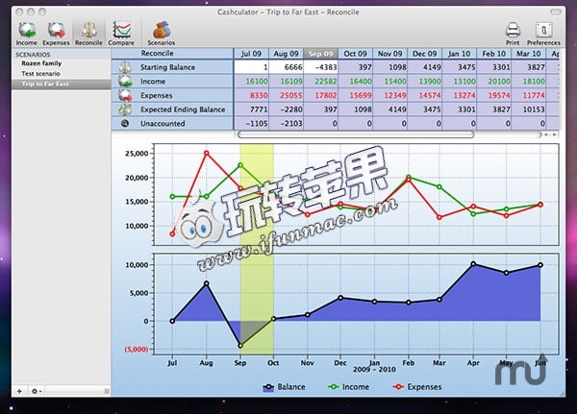This screenshot has height=414, width=577.
Task: Click the Expected Ending Balance row label
Action: [183, 110]
